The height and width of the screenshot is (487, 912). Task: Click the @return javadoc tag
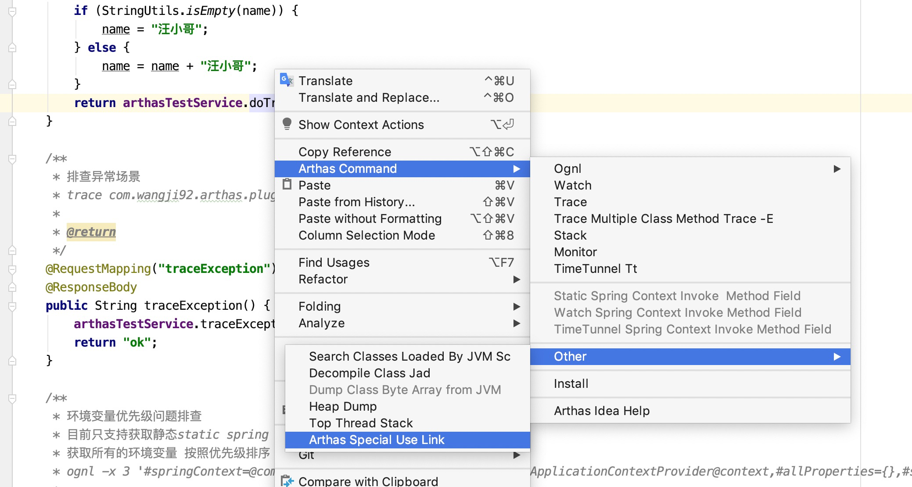91,232
